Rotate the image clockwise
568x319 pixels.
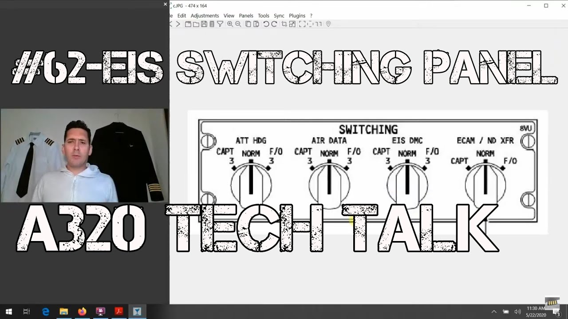(x=274, y=24)
